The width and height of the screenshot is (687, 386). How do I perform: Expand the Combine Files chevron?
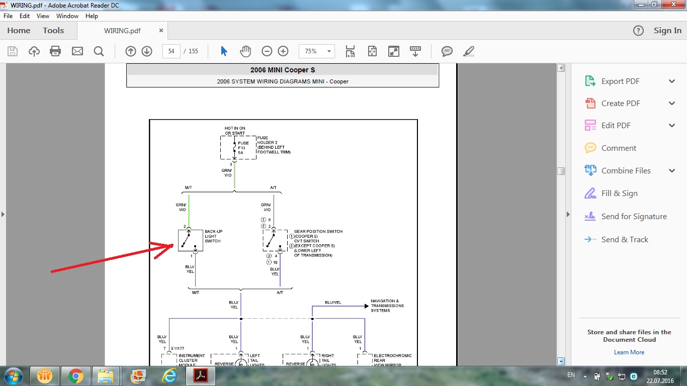[671, 171]
